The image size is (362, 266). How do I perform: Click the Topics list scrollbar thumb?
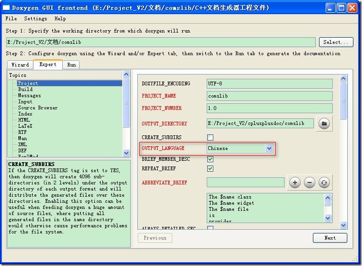[x=126, y=103]
